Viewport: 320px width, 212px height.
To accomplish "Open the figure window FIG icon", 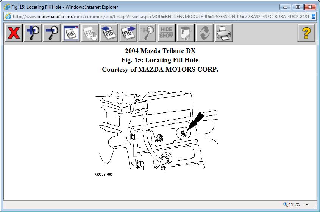I will pyautogui.click(x=71, y=33).
